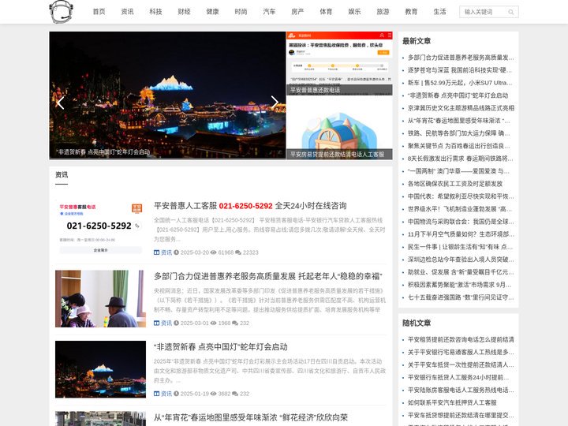Open random article 如何联系平安汽车抵押贷人工客服
568x426 pixels.
pos(452,402)
